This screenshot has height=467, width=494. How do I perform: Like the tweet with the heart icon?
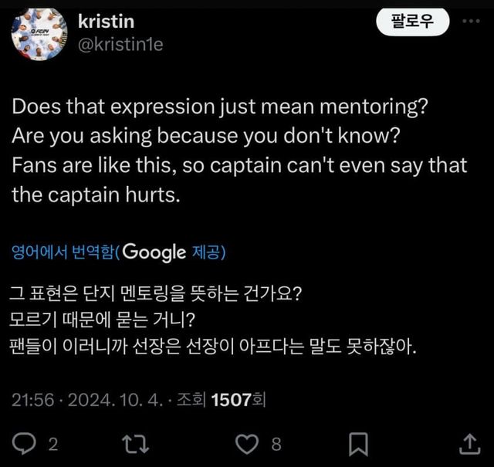click(245, 443)
